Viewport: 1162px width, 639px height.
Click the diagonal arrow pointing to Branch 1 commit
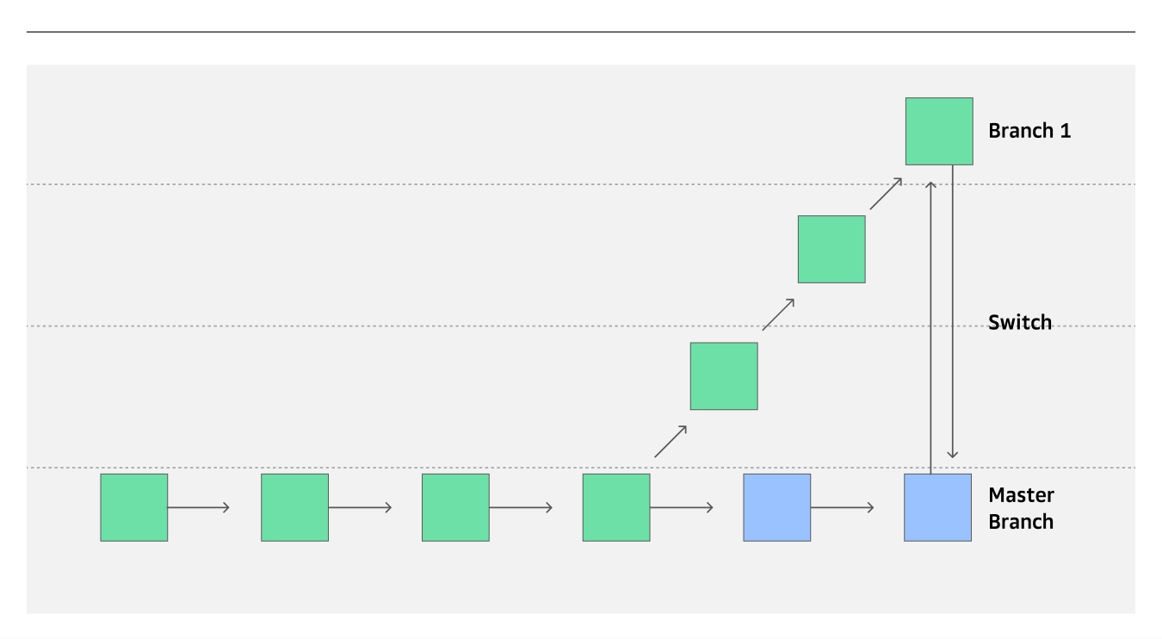pos(886,193)
